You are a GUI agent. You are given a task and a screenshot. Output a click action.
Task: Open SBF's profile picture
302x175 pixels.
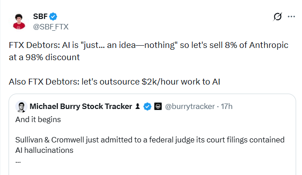click(19, 22)
